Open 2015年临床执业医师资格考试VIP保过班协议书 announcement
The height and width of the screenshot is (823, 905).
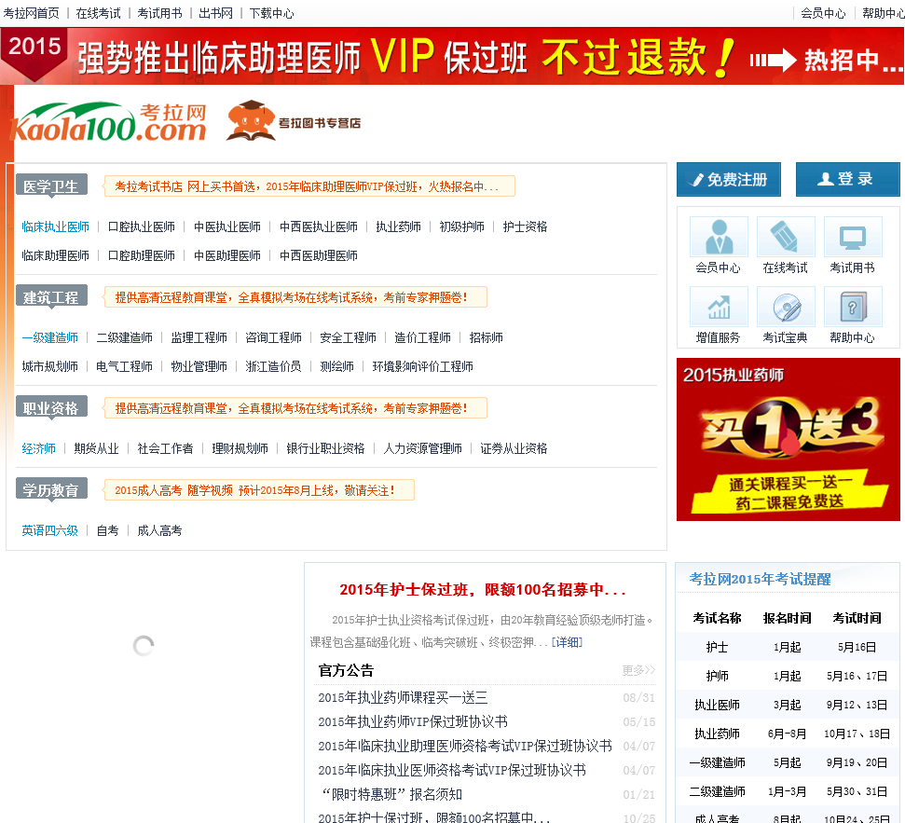[452, 771]
